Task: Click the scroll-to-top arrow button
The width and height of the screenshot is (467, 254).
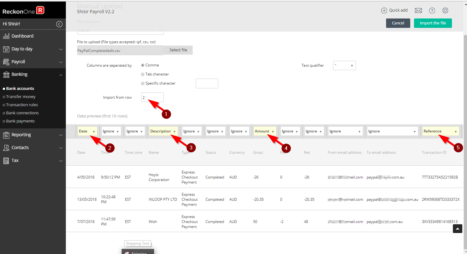Action: (458, 229)
